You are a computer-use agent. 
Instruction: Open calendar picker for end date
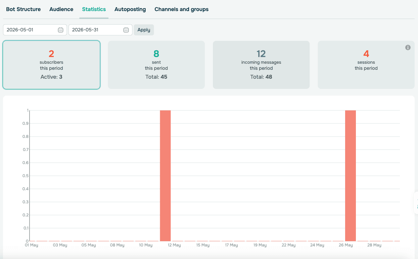coord(126,30)
